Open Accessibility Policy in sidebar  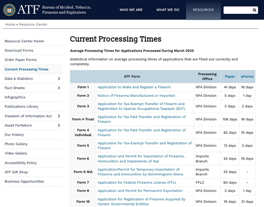tap(20, 163)
